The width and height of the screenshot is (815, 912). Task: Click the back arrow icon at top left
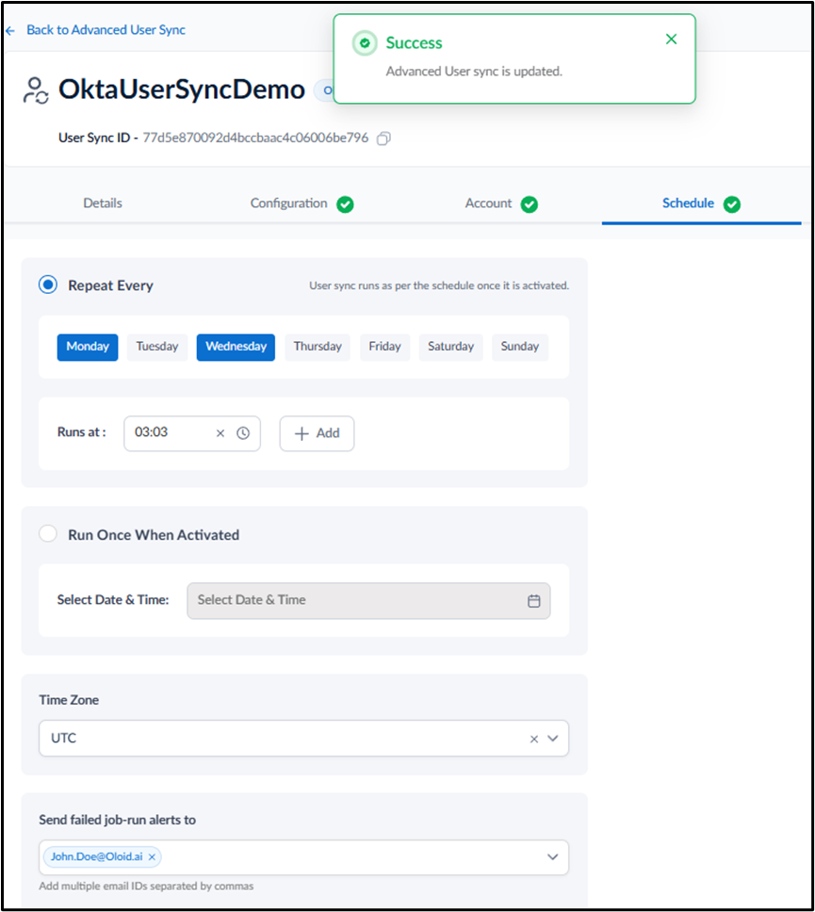click(10, 30)
